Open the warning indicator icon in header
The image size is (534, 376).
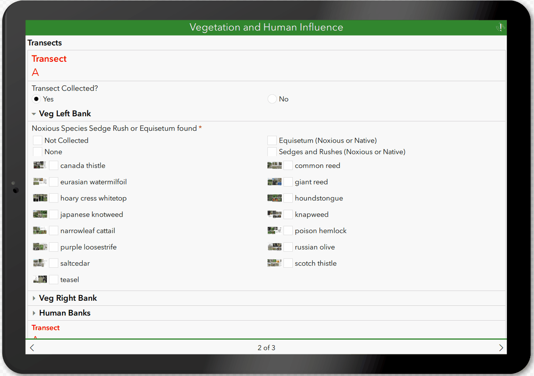click(x=500, y=27)
